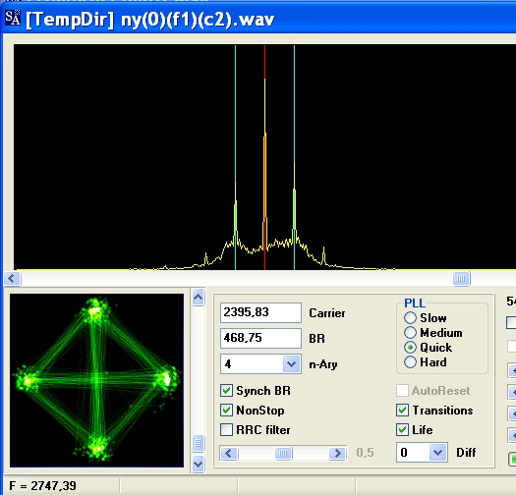Choose the Hard PLL mode
Image resolution: width=516 pixels, height=495 pixels.
pyautogui.click(x=411, y=362)
